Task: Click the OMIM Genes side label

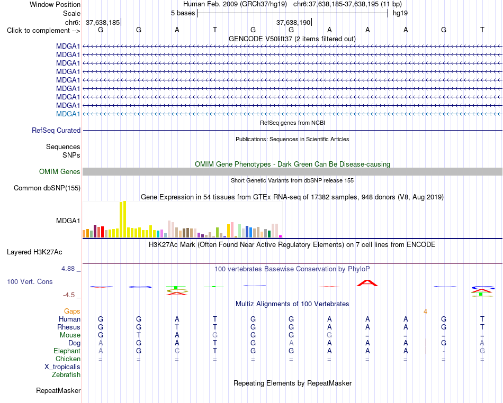Action: (59, 172)
